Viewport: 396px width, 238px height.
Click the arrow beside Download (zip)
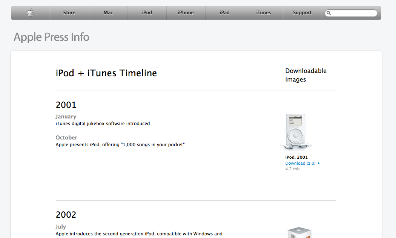tap(319, 164)
